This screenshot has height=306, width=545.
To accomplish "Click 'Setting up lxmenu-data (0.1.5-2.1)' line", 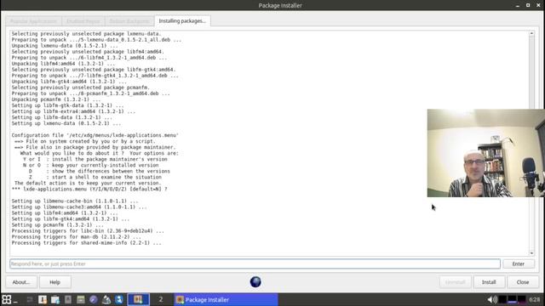I will coord(66,123).
